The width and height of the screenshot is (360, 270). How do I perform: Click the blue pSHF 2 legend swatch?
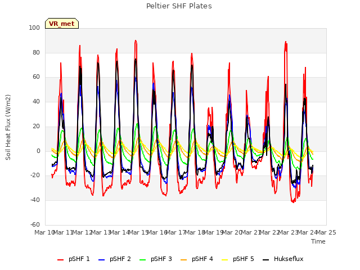(x=101, y=260)
